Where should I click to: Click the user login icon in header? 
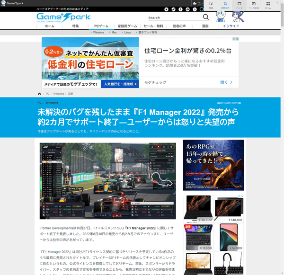click(195, 3)
